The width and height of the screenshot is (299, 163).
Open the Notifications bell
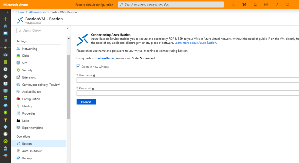[x=255, y=4]
